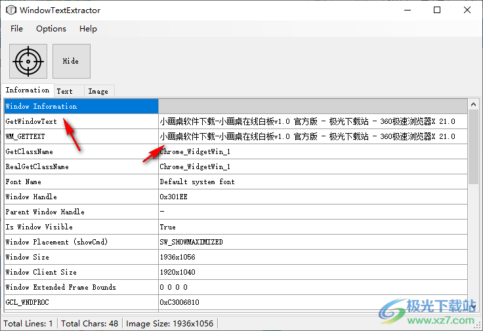Click Chrome_WidgetWin_1 value in RealGetClassName row
The width and height of the screenshot is (483, 331).
tap(313, 166)
